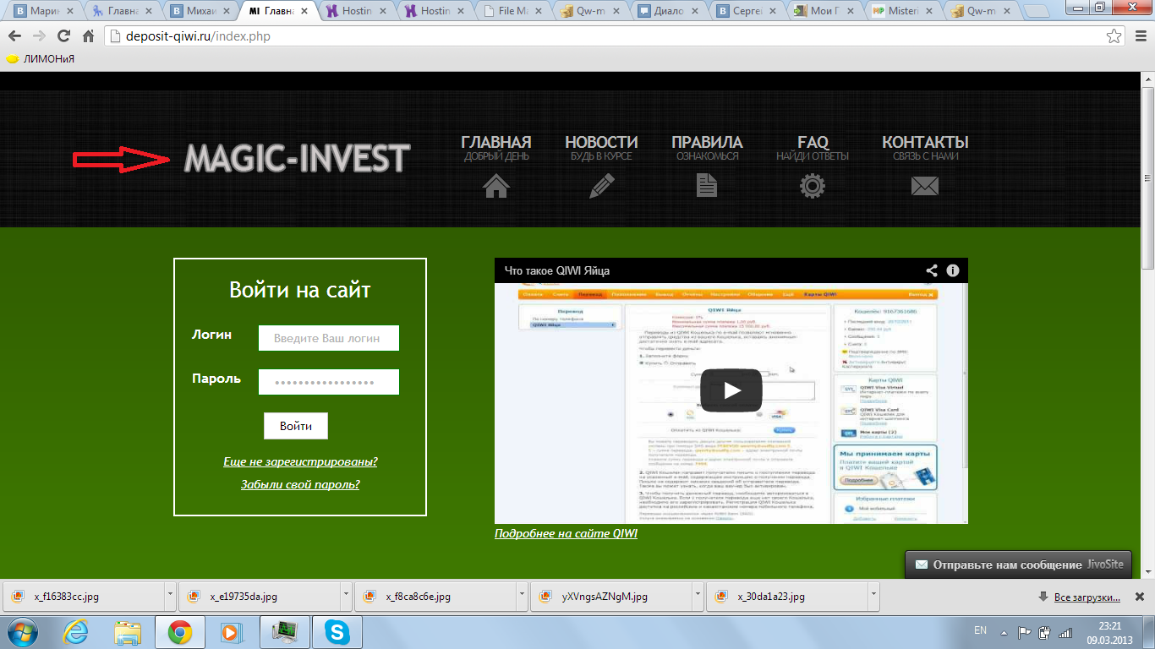Screen dimensions: 1155x649
Task: Click the document icon under ПРАВИЛА
Action: coord(707,186)
